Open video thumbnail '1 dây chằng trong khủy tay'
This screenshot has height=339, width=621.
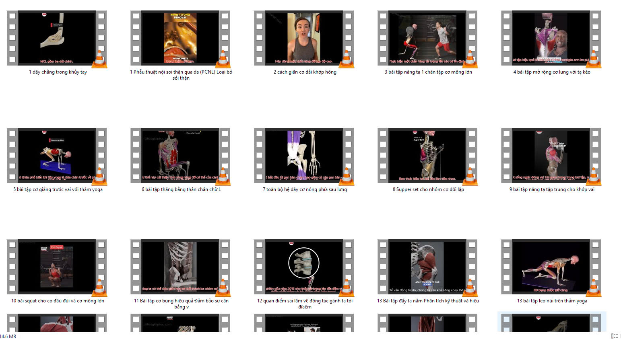[57, 38]
